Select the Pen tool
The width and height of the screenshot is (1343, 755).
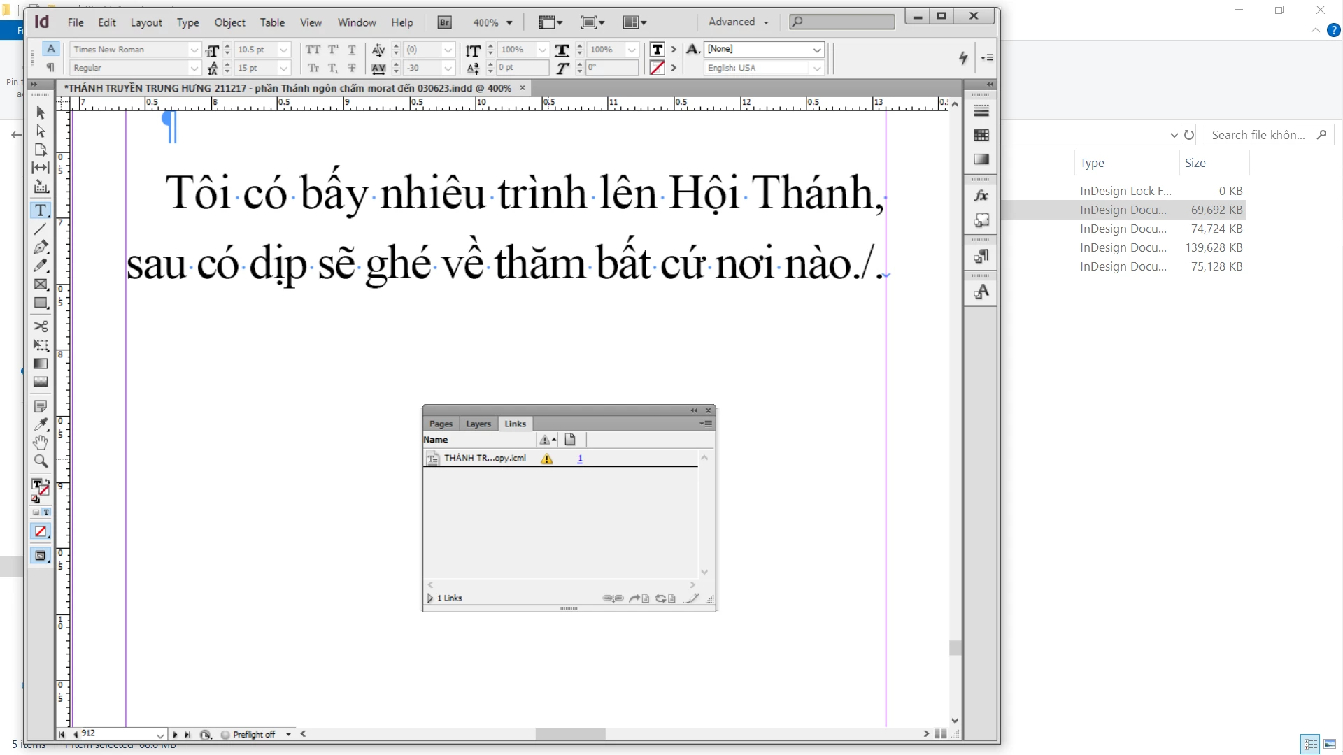click(x=41, y=247)
